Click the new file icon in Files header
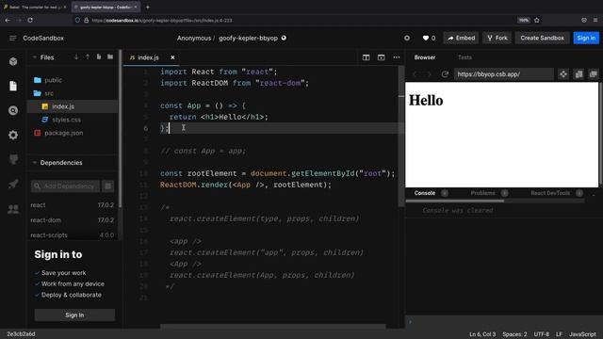The width and height of the screenshot is (603, 339). pyautogui.click(x=99, y=56)
